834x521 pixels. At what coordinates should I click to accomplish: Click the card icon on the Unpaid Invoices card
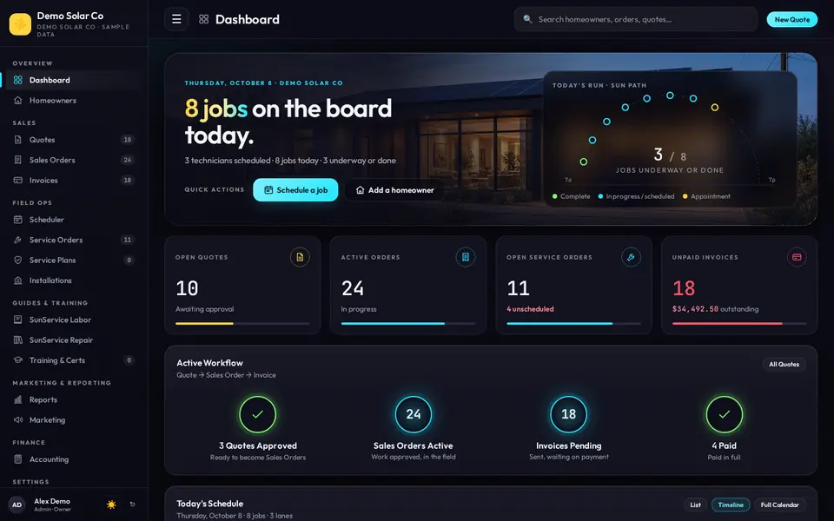point(797,257)
